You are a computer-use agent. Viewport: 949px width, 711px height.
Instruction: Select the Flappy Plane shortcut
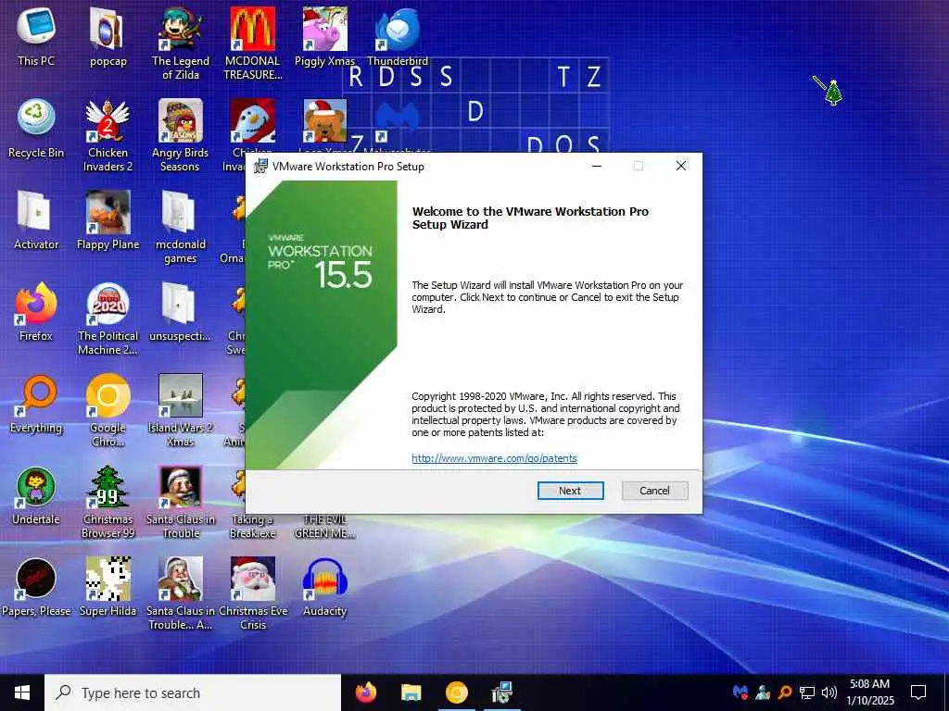[x=108, y=220]
